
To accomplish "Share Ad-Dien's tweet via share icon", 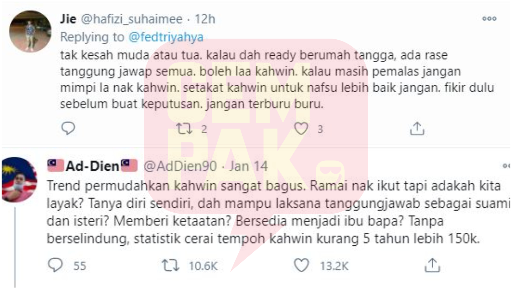I will click(432, 265).
